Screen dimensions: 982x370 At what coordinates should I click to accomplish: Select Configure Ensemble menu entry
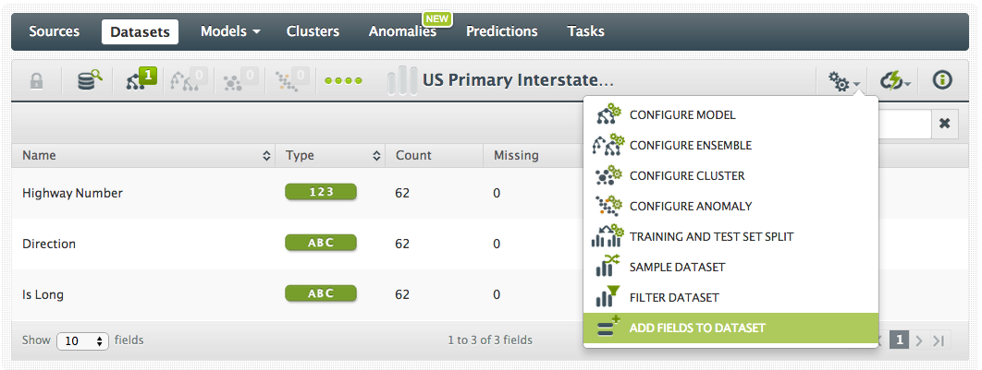click(690, 145)
